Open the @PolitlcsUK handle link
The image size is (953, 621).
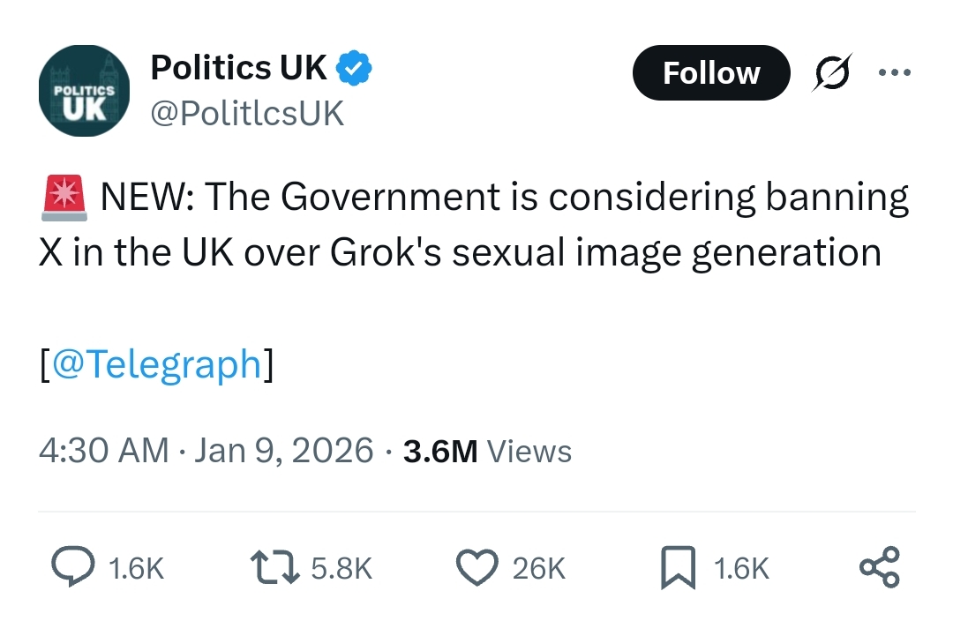coord(248,113)
